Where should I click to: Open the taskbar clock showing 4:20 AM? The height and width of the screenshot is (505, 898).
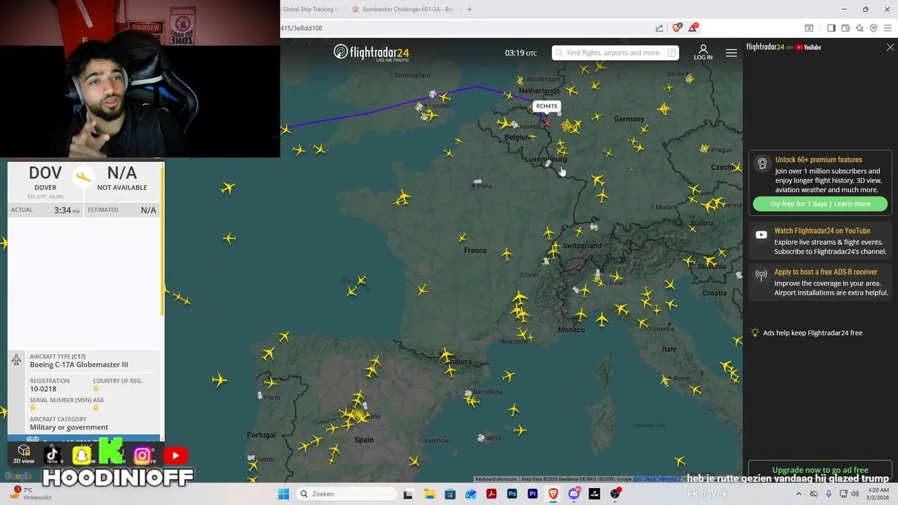tap(878, 494)
